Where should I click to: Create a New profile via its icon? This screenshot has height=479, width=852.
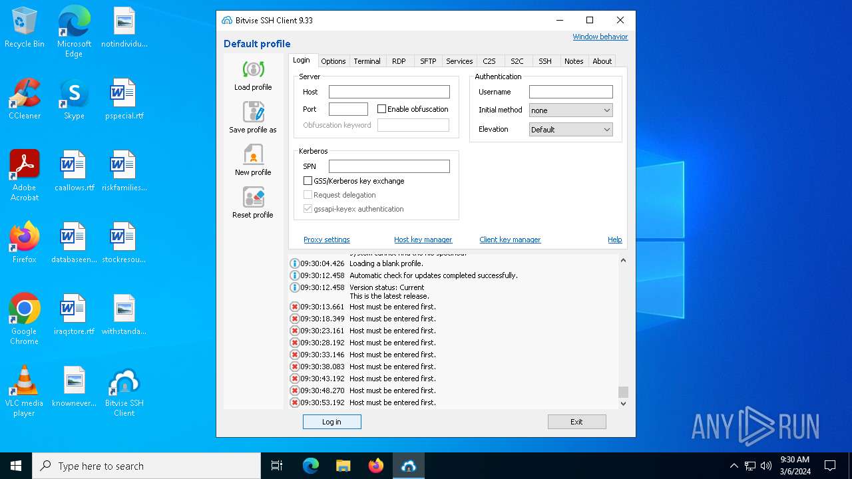tap(253, 154)
